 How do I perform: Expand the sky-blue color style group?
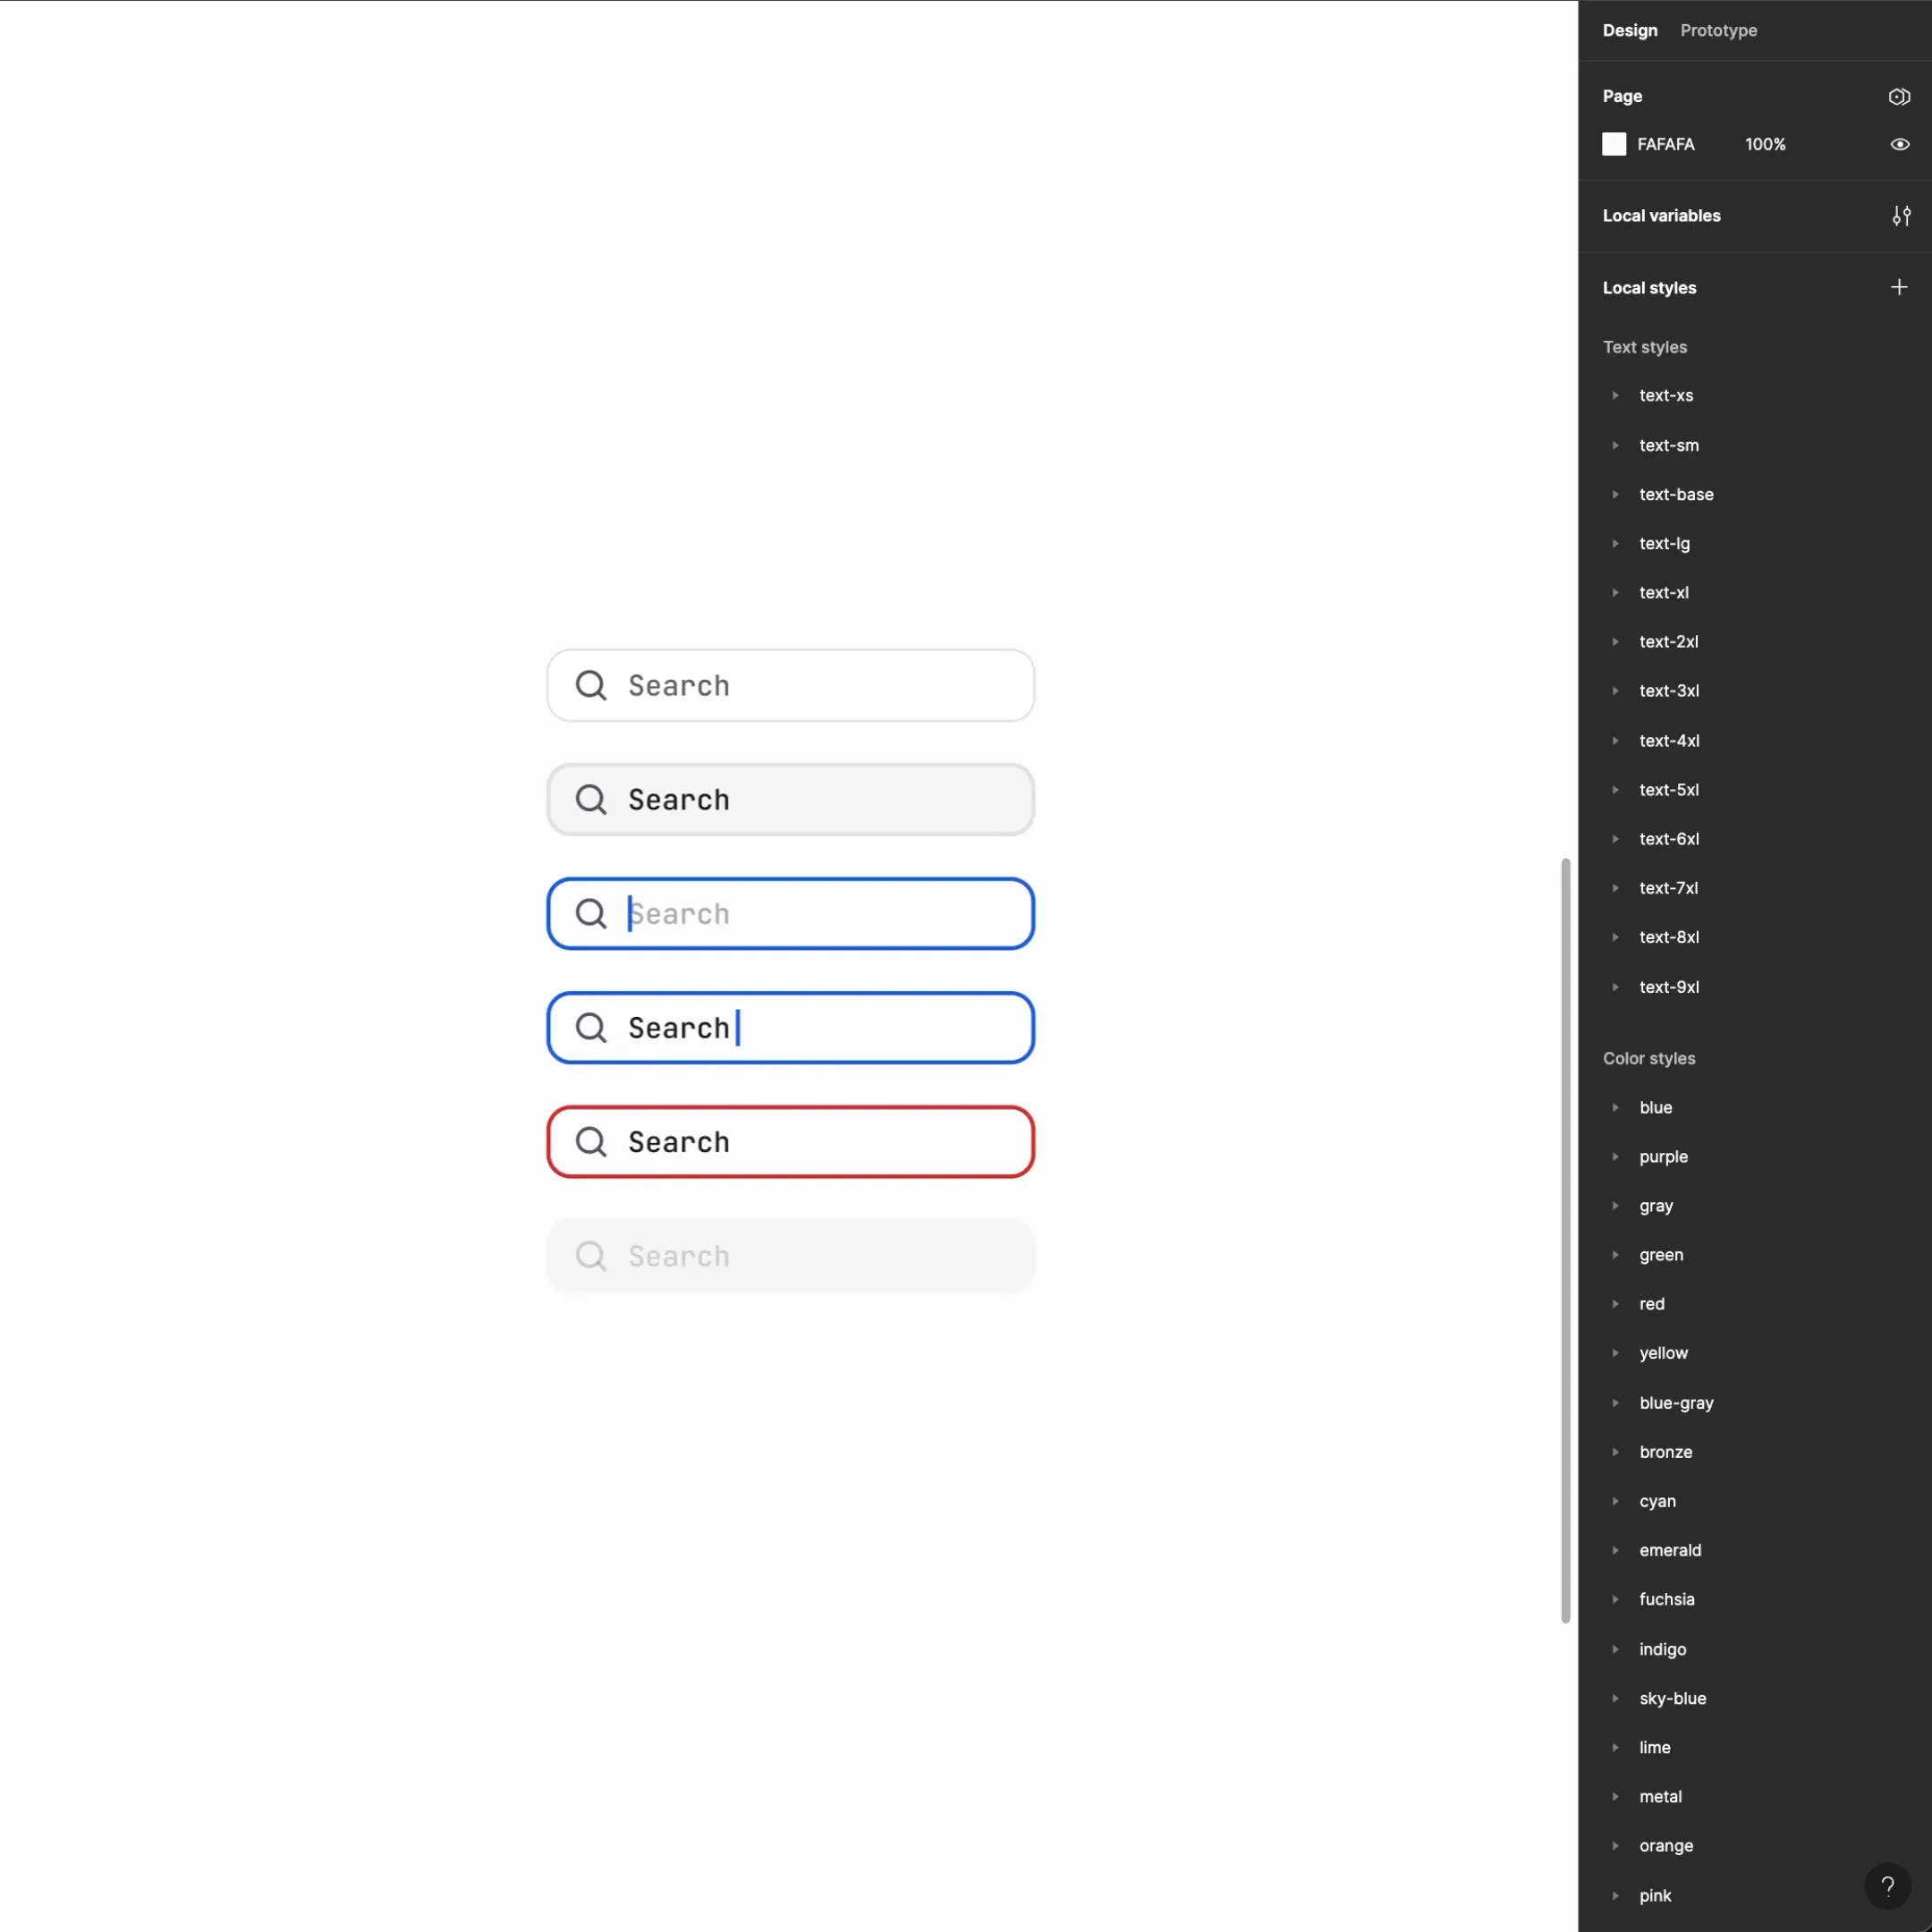tap(1615, 1697)
